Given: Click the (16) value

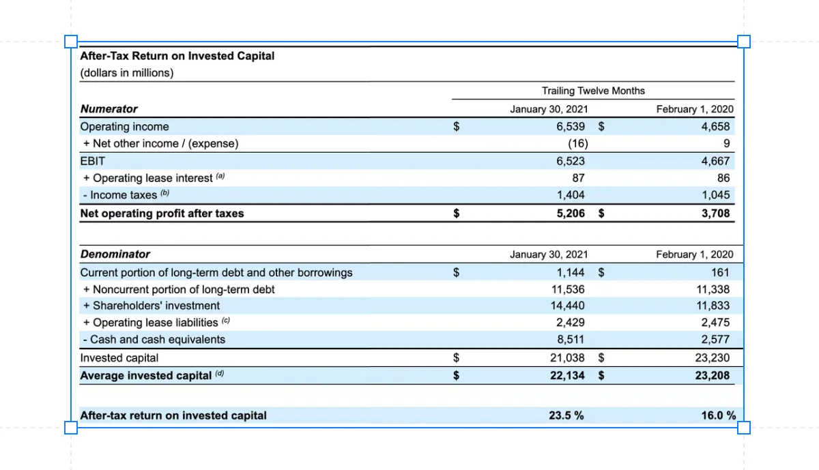Looking at the screenshot, I should [x=578, y=143].
